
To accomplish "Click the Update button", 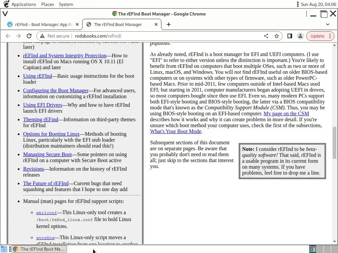I will pos(317,36).
